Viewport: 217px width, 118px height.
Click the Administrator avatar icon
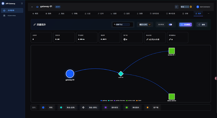click(198, 7)
